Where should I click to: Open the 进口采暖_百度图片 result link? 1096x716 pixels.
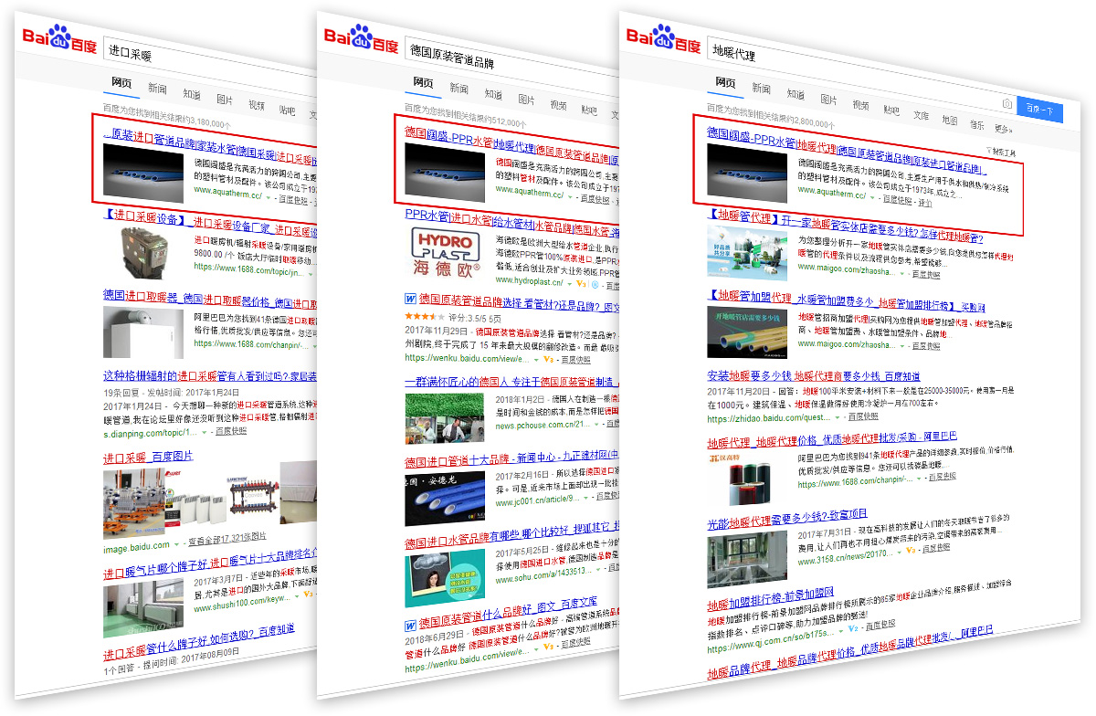(x=147, y=456)
